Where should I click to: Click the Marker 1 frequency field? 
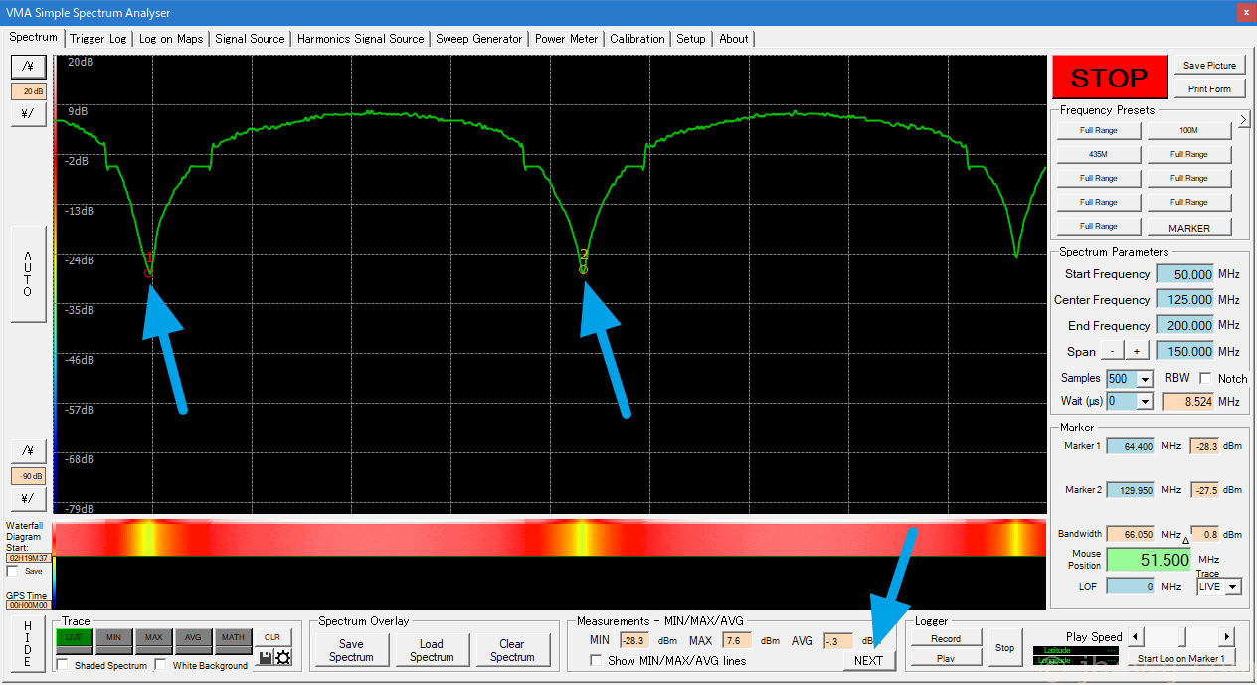click(1131, 446)
